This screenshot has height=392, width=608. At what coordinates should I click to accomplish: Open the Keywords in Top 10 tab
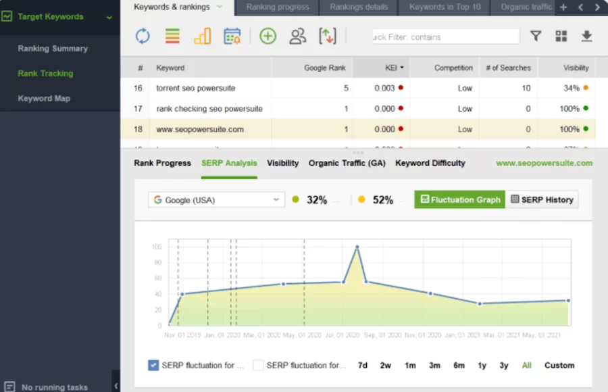[445, 7]
